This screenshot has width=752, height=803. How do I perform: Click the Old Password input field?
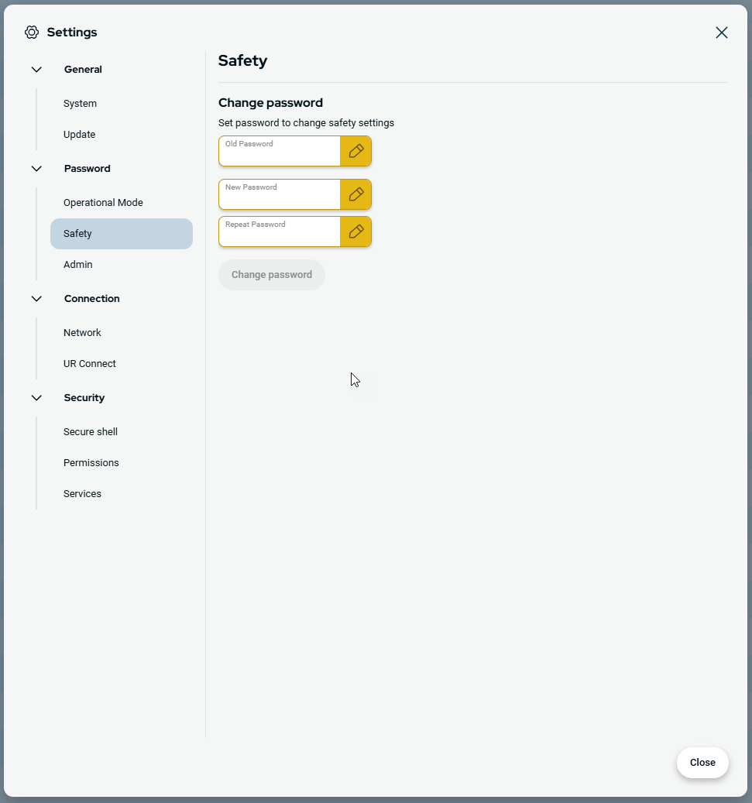[x=280, y=153]
